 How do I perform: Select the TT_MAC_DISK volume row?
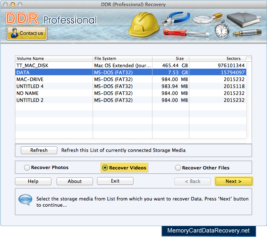(131, 65)
